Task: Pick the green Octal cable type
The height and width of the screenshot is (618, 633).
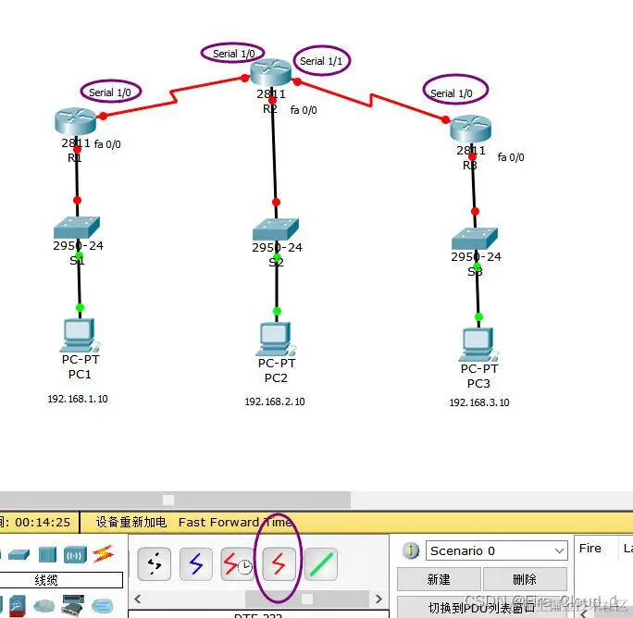Action: click(x=321, y=564)
